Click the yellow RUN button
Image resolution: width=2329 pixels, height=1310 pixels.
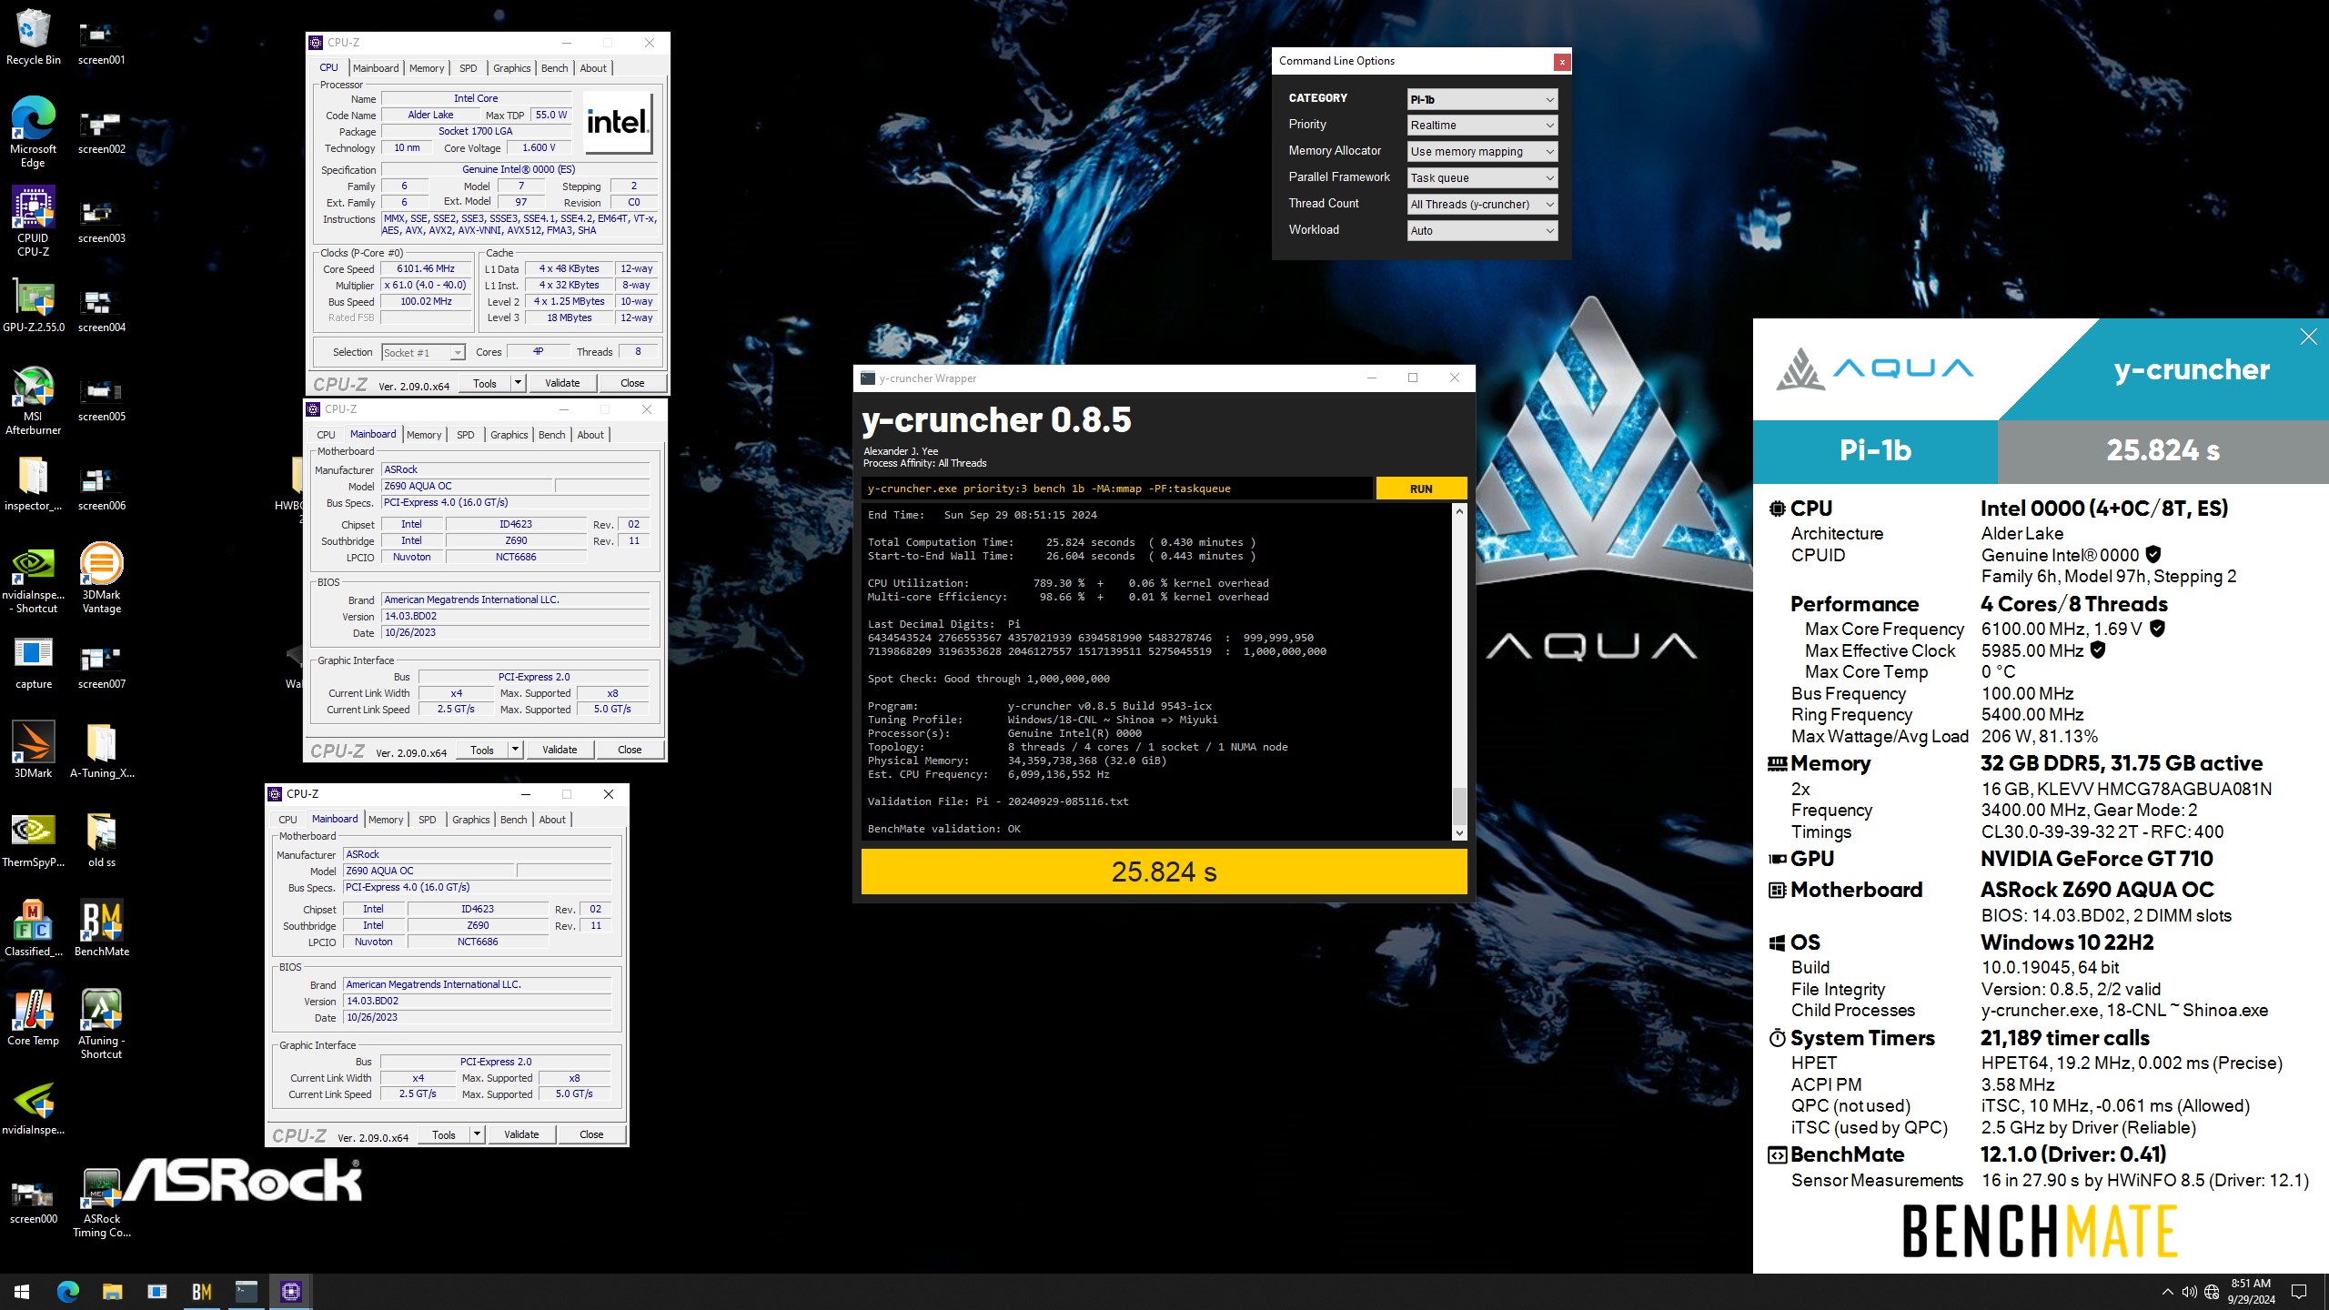click(1421, 489)
